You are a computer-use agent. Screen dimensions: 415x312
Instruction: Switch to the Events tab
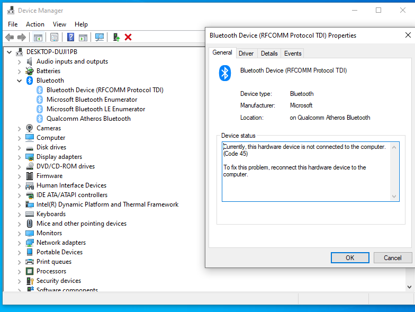pyautogui.click(x=293, y=54)
